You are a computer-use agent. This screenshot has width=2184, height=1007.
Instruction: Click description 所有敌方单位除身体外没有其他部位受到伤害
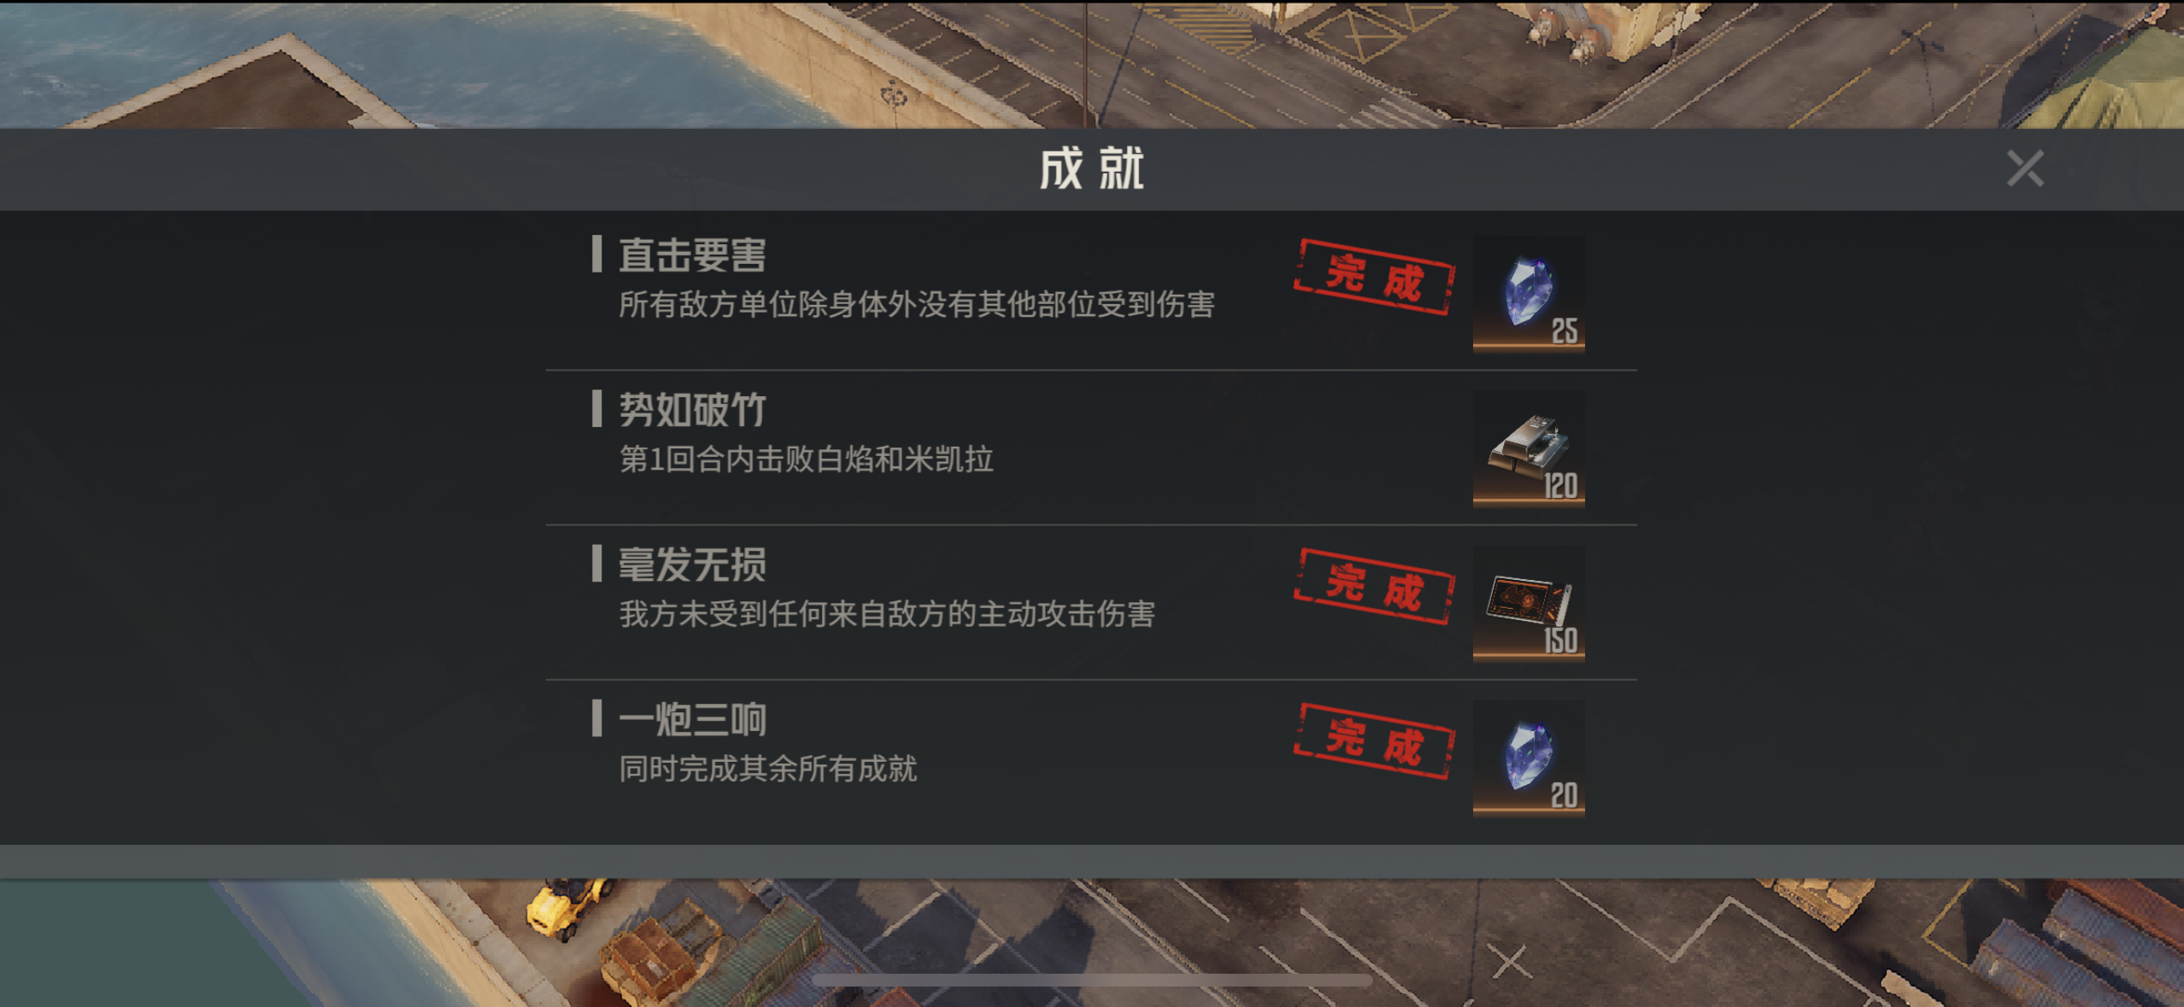(x=917, y=304)
